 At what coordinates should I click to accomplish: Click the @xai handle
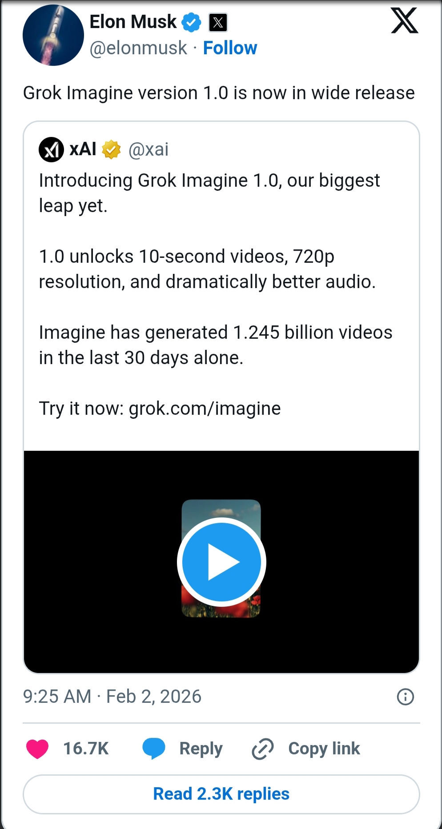click(149, 149)
